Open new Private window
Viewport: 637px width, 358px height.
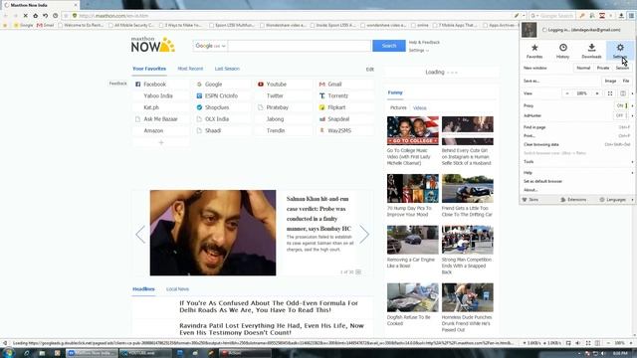[x=603, y=68]
